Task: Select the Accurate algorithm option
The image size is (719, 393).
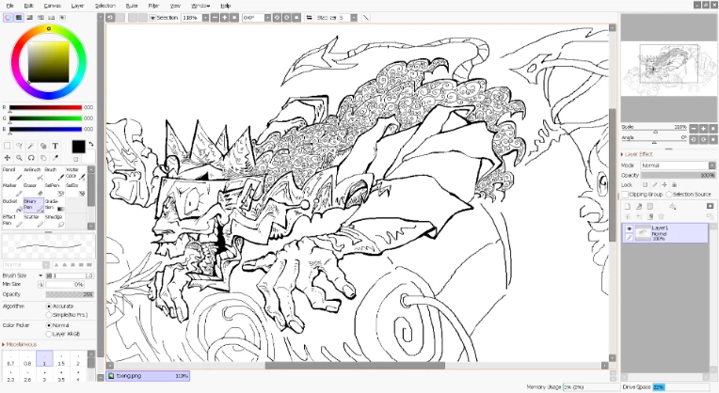Action: [49, 306]
